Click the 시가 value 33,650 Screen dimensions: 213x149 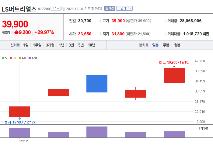pyautogui.click(x=85, y=34)
